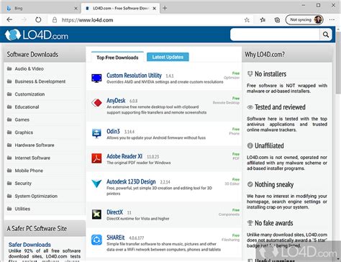Click the SHAREit app icon
This screenshot has width=341, height=262.
[x=96, y=240]
